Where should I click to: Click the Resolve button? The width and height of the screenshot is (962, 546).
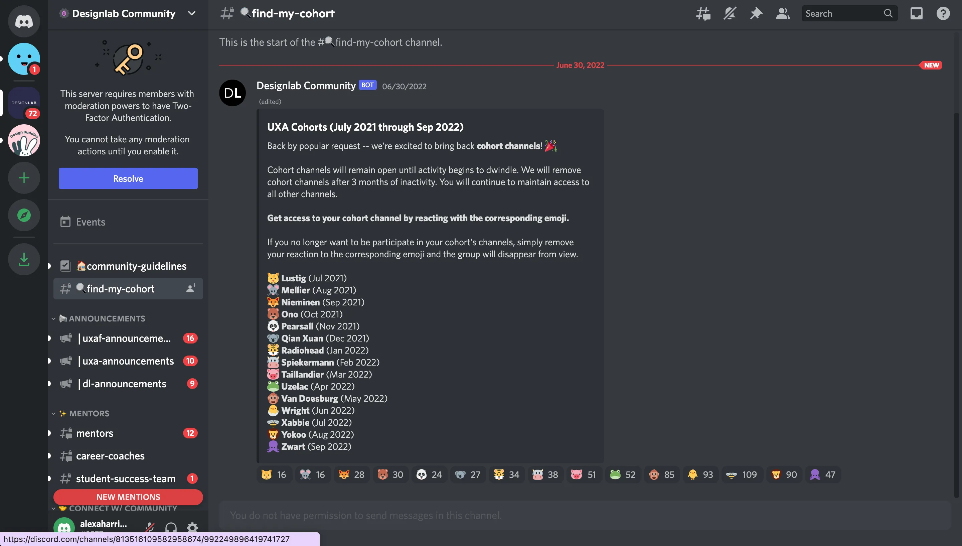[x=128, y=178]
